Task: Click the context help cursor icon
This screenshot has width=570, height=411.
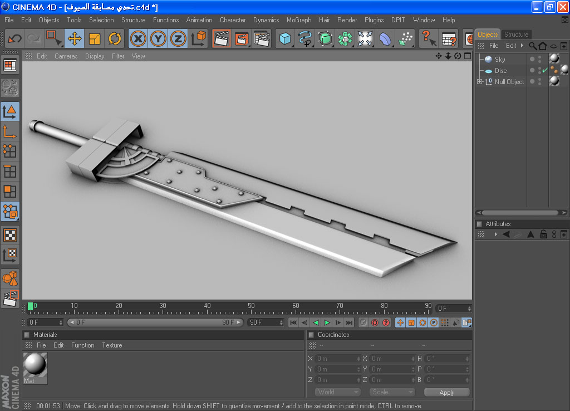Action: click(429, 38)
